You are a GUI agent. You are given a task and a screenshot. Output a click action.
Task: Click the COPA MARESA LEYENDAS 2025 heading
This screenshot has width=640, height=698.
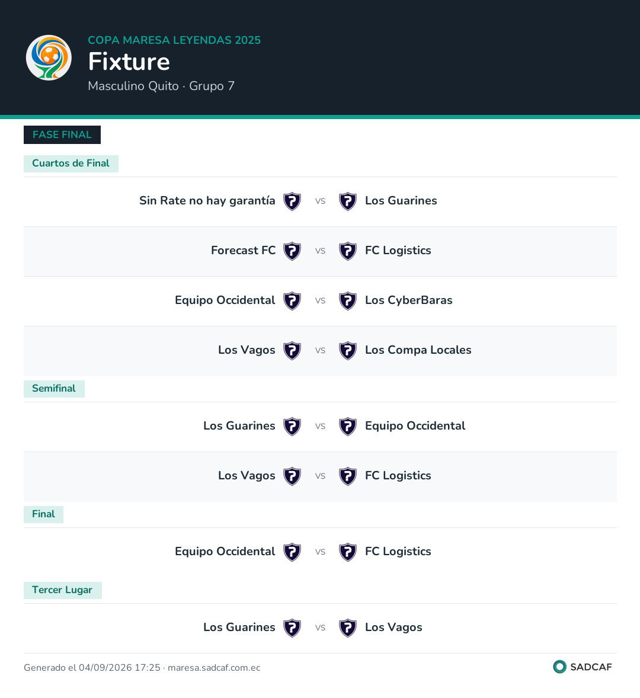click(x=174, y=40)
